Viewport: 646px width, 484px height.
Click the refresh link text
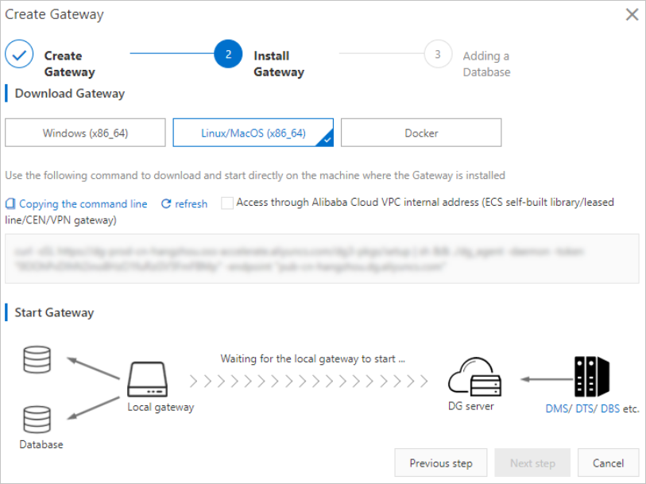click(191, 204)
